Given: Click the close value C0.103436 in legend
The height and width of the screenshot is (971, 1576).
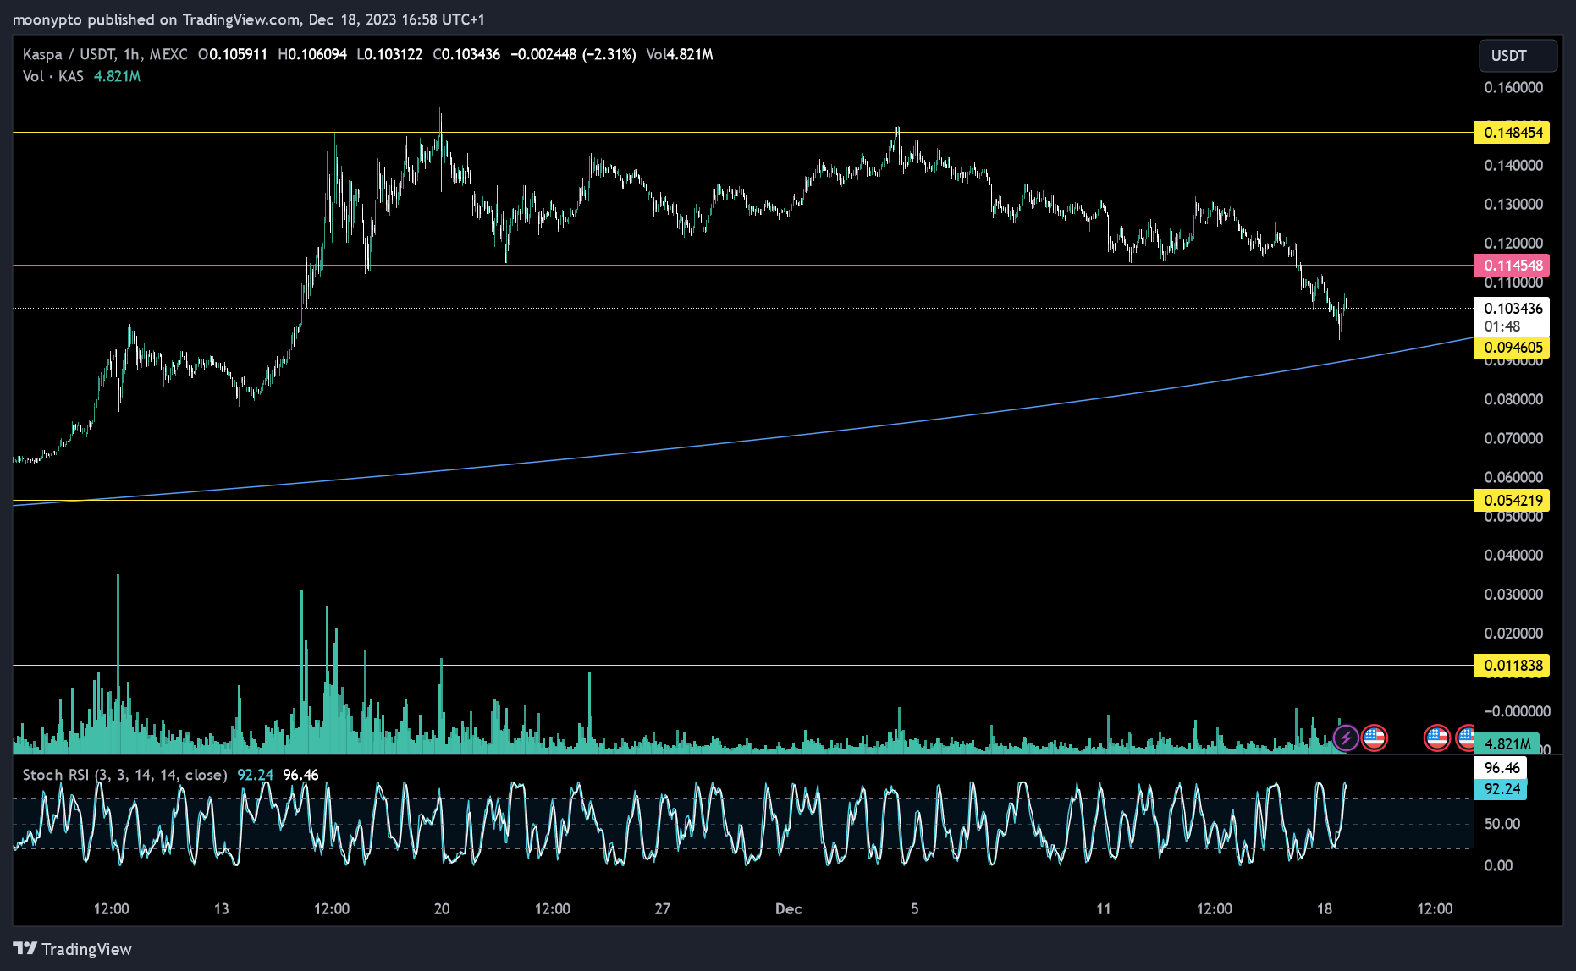Looking at the screenshot, I should pyautogui.click(x=466, y=54).
